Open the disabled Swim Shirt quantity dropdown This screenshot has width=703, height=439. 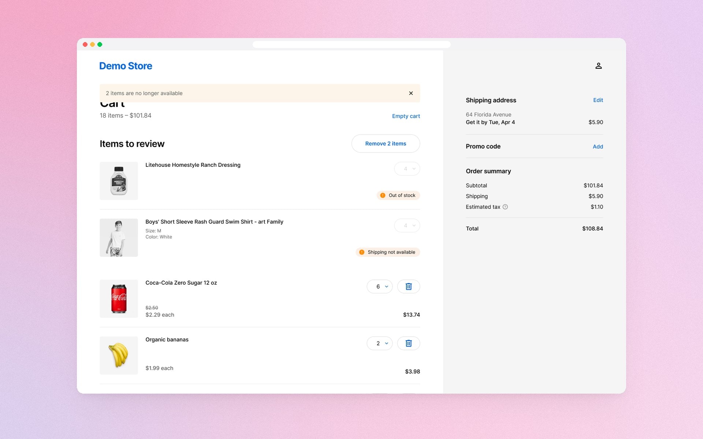click(407, 225)
